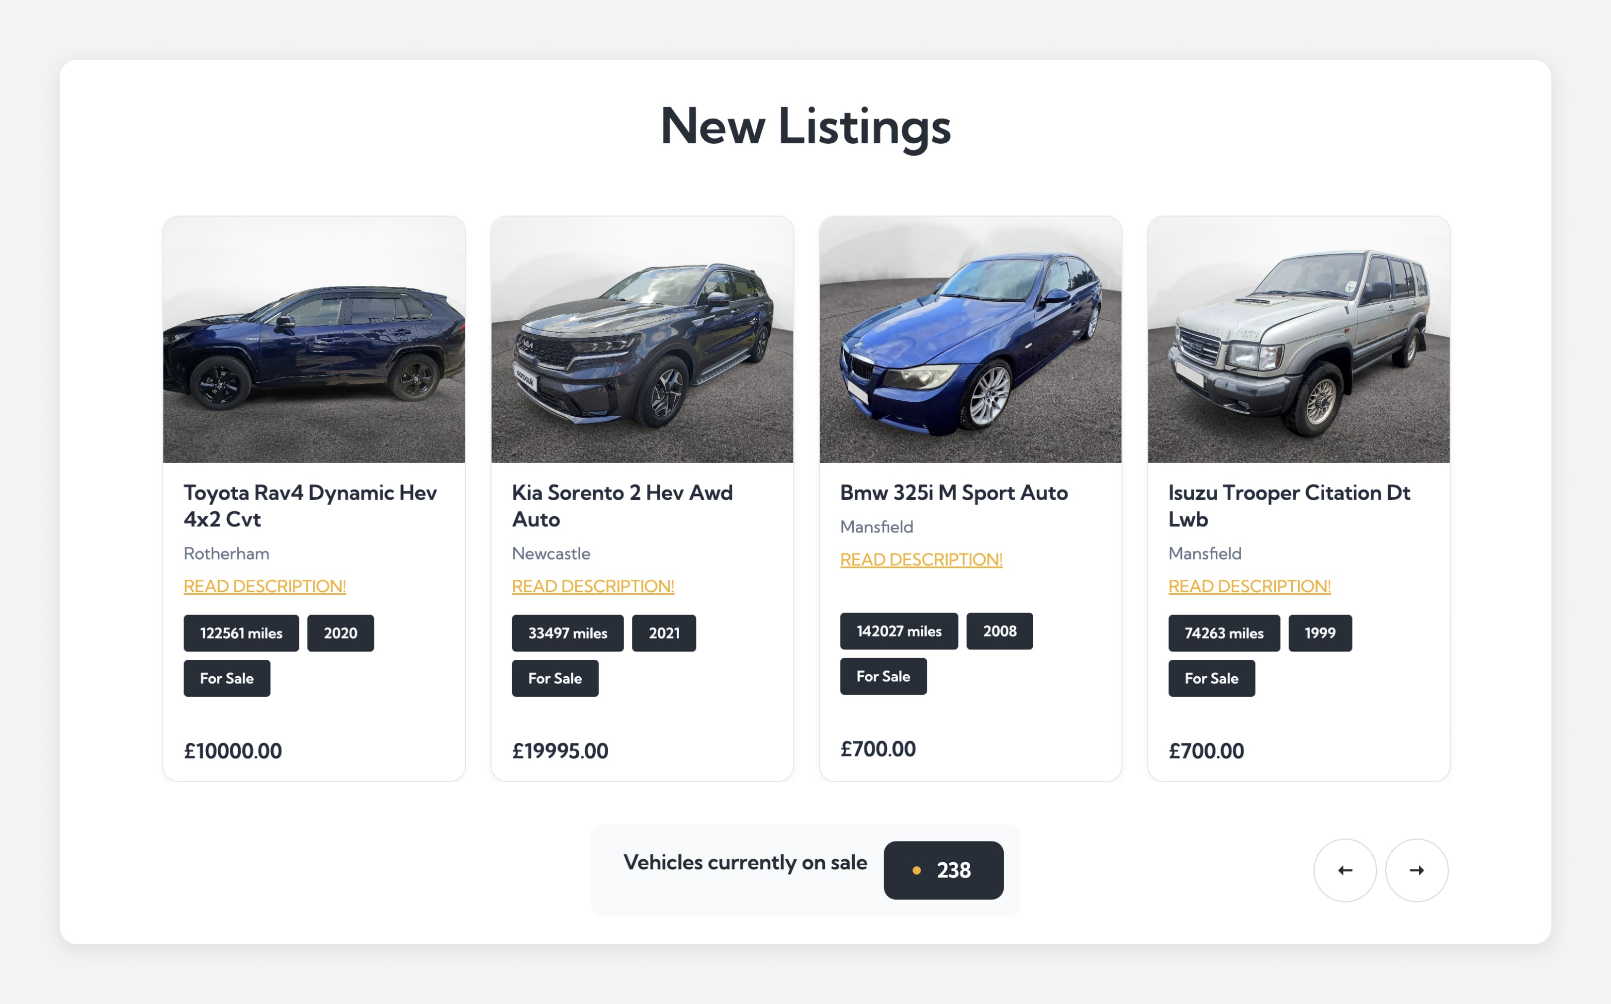
Task: Click the previous listings left arrow
Action: 1345,870
